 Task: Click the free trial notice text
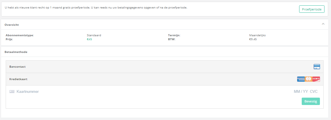click(x=96, y=7)
